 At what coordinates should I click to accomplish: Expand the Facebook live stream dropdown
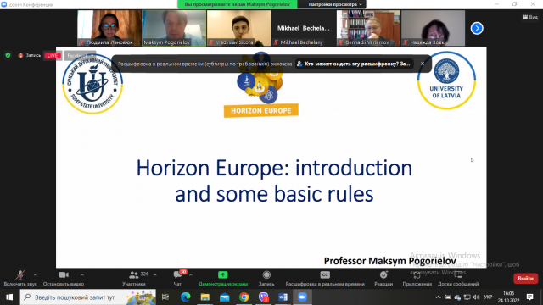tap(80, 56)
